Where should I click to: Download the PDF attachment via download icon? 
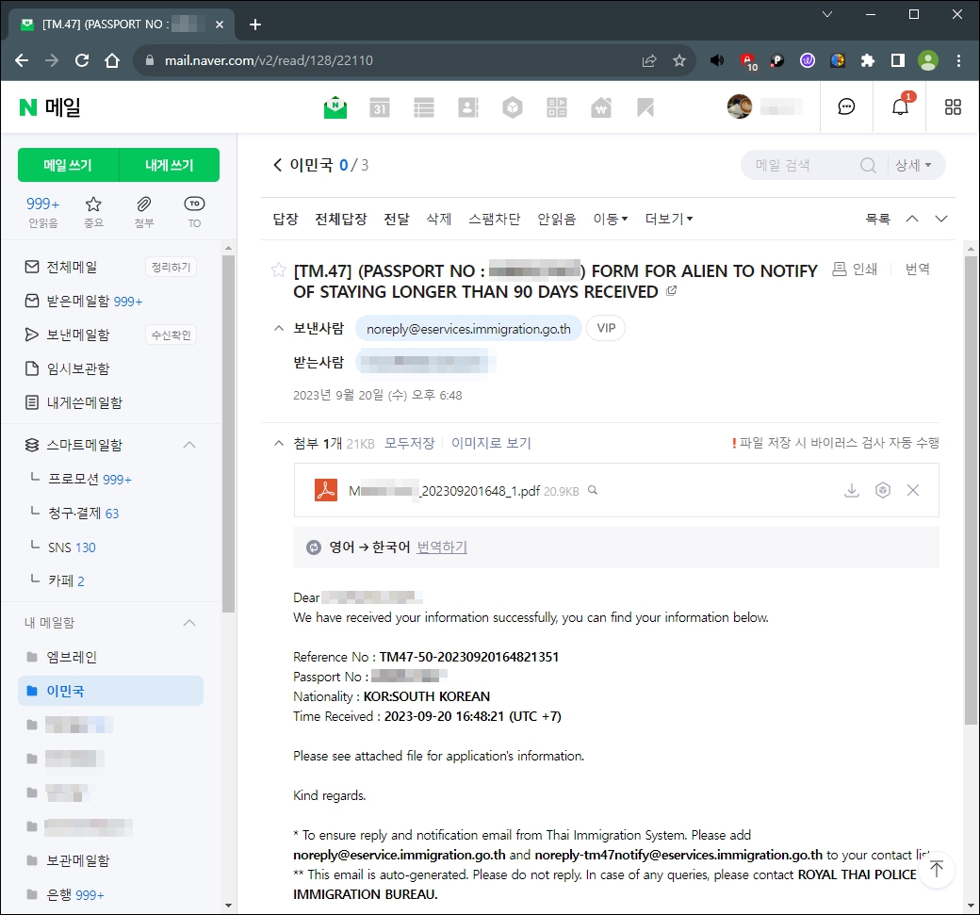coord(852,490)
